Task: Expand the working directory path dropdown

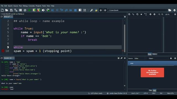Action: click(166, 10)
